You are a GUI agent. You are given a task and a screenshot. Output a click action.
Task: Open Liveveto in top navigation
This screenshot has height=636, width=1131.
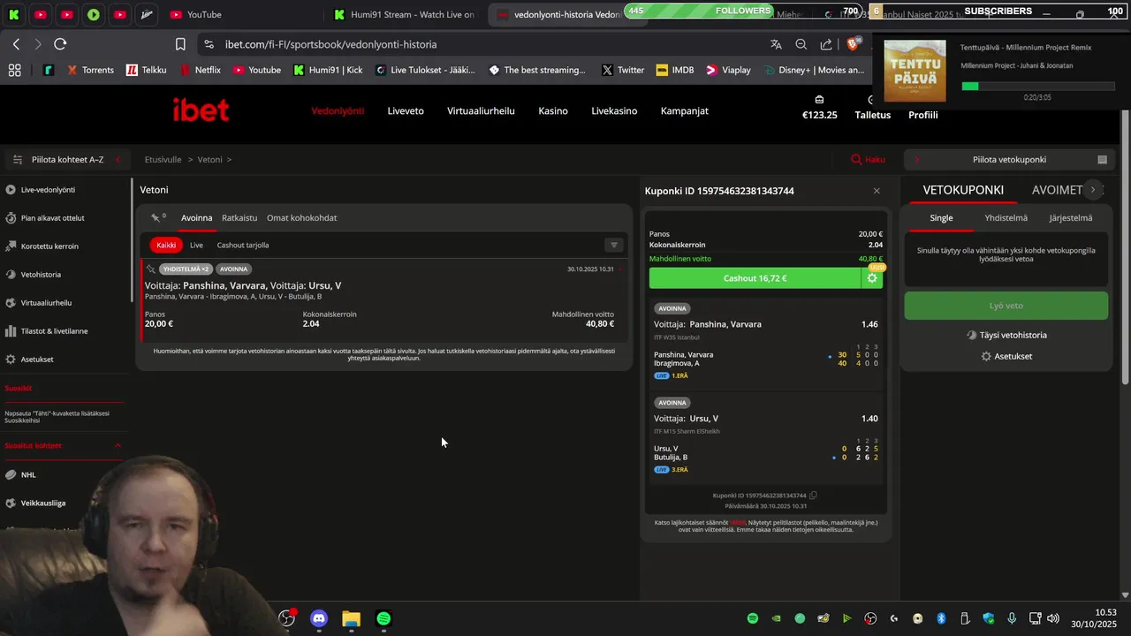tap(406, 111)
